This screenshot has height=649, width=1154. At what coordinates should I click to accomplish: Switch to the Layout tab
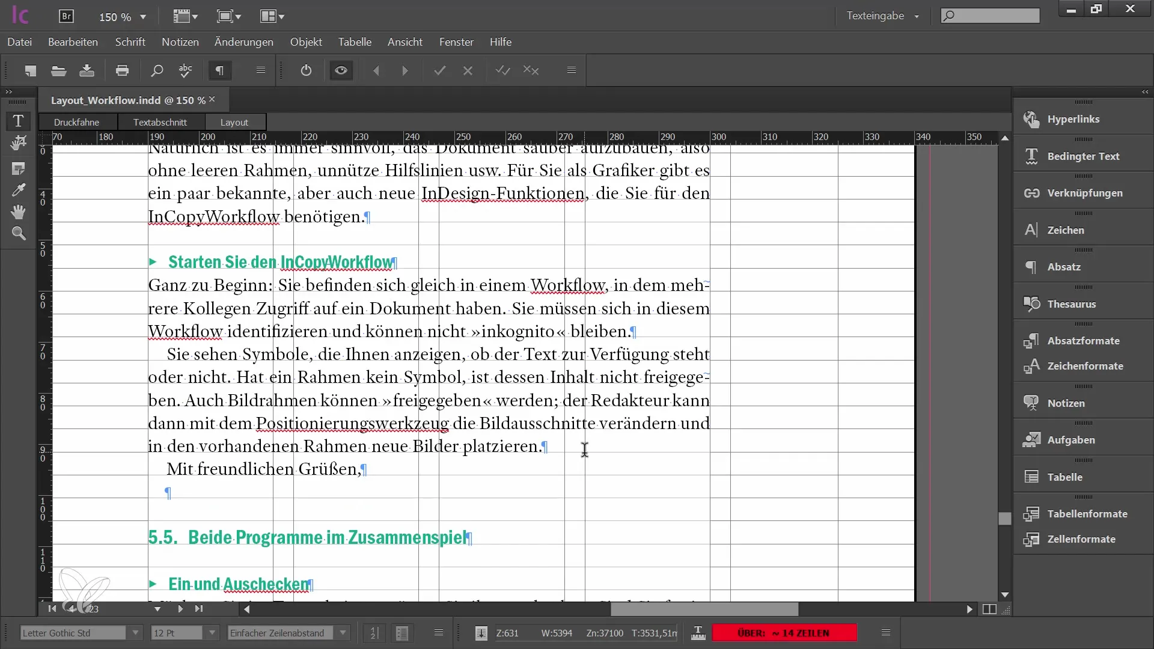[234, 121]
